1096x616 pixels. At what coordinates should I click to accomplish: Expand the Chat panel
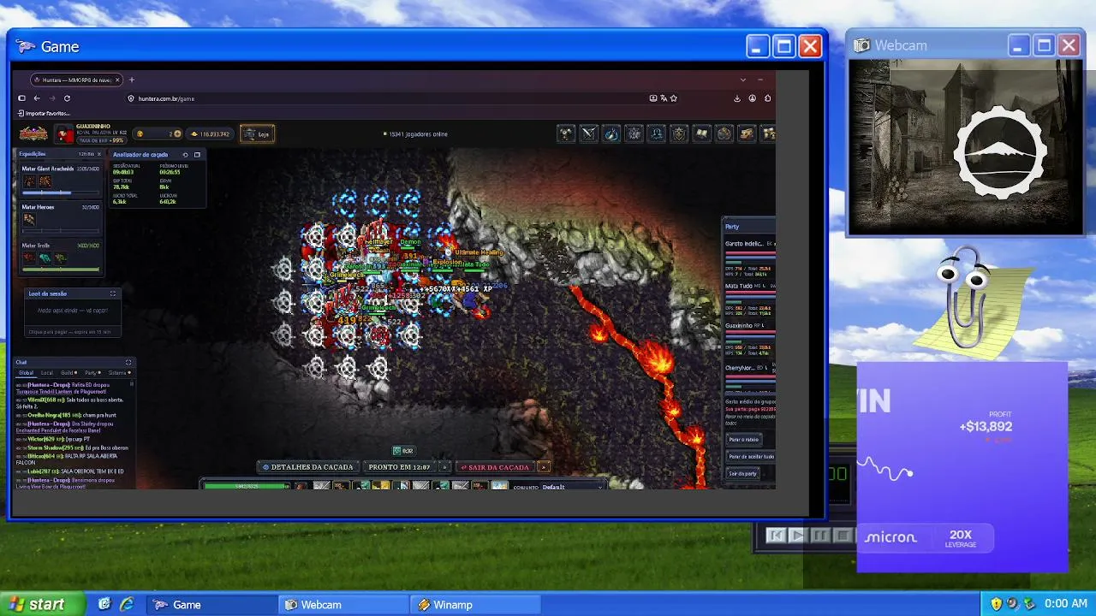[128, 362]
